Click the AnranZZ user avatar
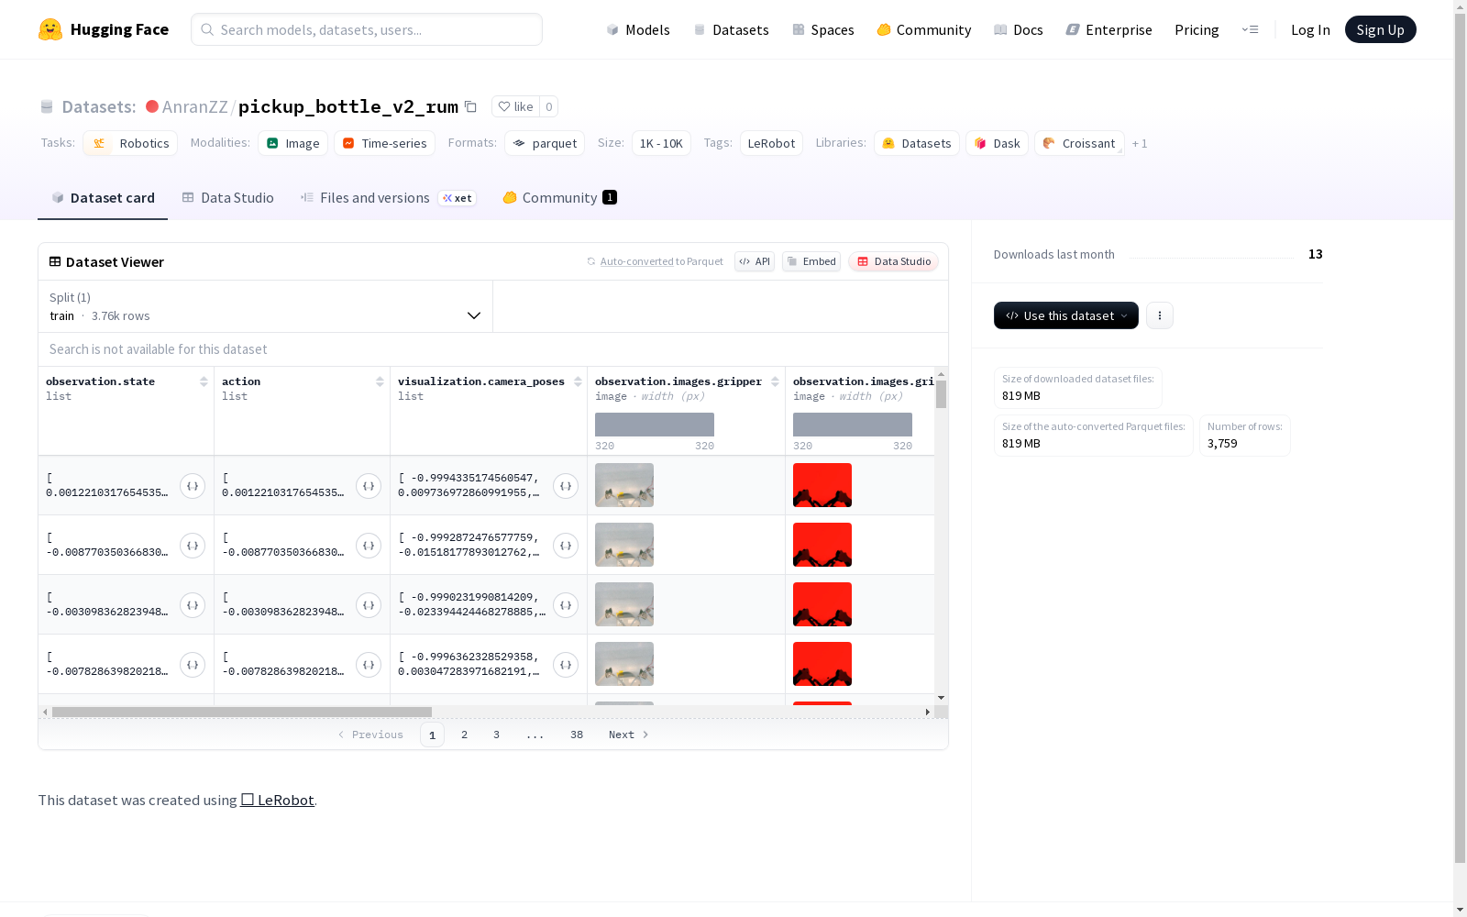The width and height of the screenshot is (1467, 917). pos(152,106)
